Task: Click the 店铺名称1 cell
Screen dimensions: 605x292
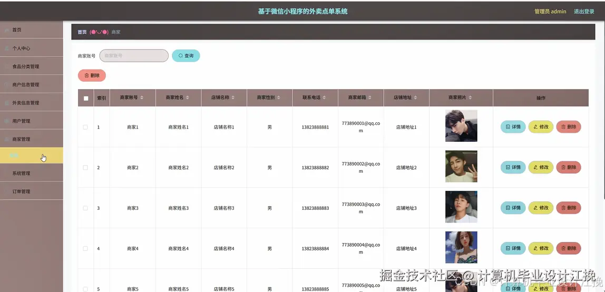Action: [x=224, y=127]
